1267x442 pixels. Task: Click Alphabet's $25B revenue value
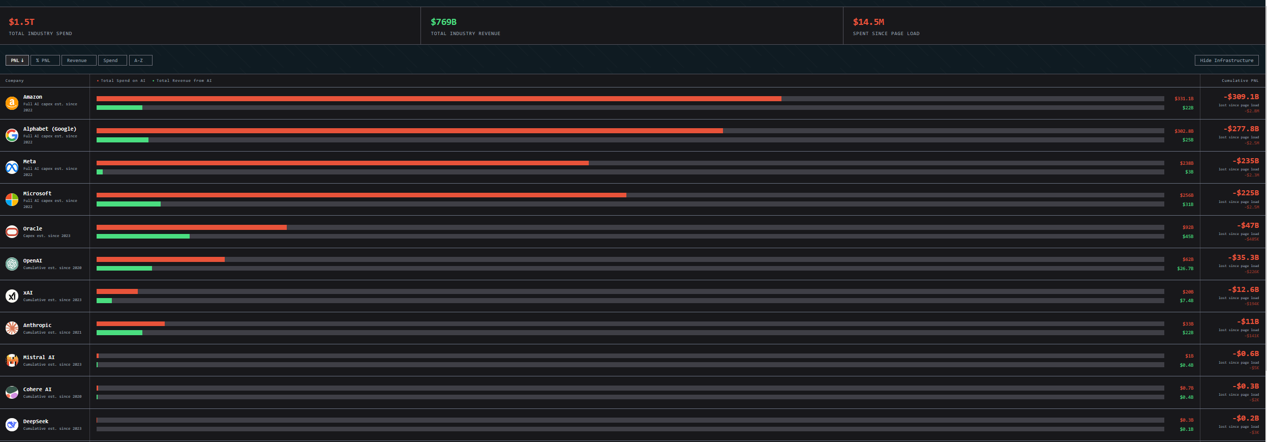[x=1188, y=140]
